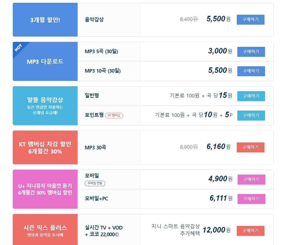The width and height of the screenshot is (285, 245).
Task: Click the 포인트형 plan label
Action: pyautogui.click(x=94, y=115)
